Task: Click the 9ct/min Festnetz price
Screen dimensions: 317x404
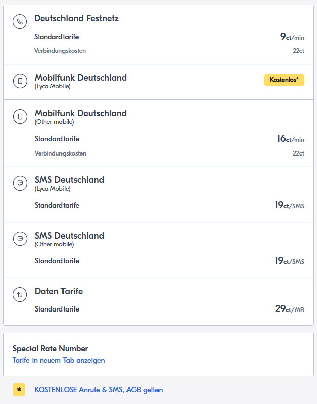Action: [292, 37]
